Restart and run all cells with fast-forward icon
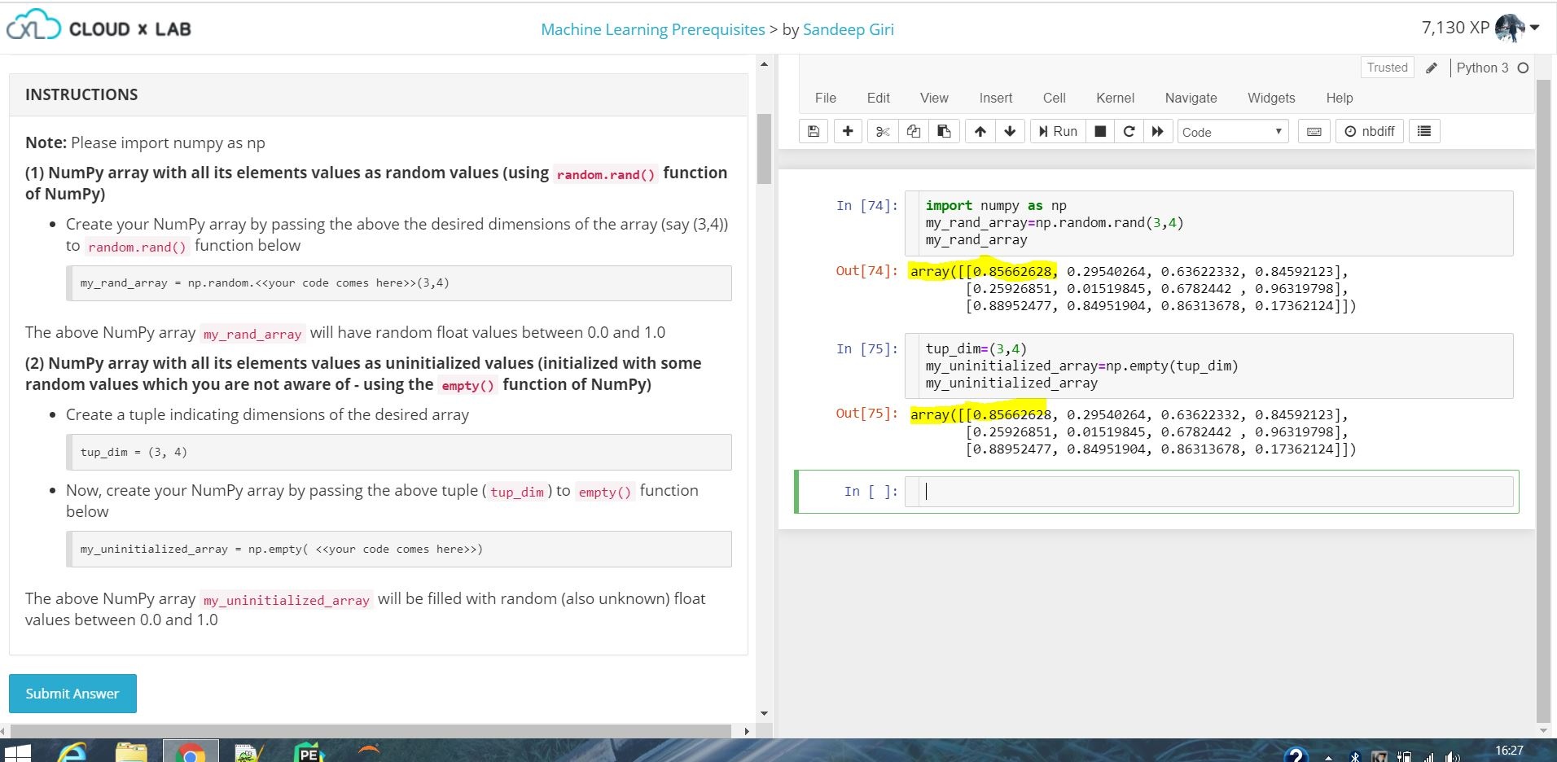The height and width of the screenshot is (762, 1557). pyautogui.click(x=1157, y=131)
